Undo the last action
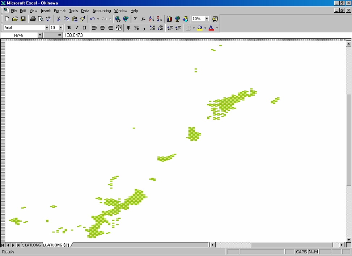This screenshot has width=352, height=256. click(x=92, y=19)
